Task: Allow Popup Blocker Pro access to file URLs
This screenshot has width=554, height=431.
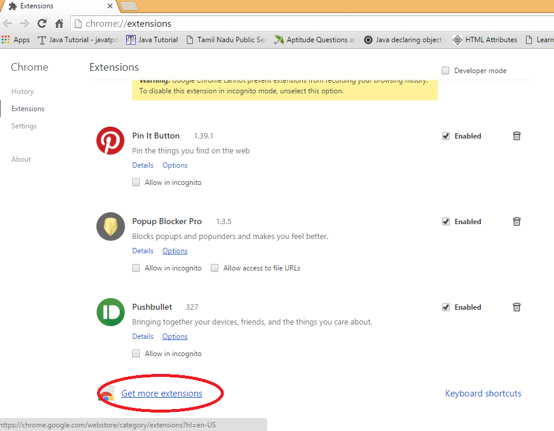Action: tap(214, 268)
